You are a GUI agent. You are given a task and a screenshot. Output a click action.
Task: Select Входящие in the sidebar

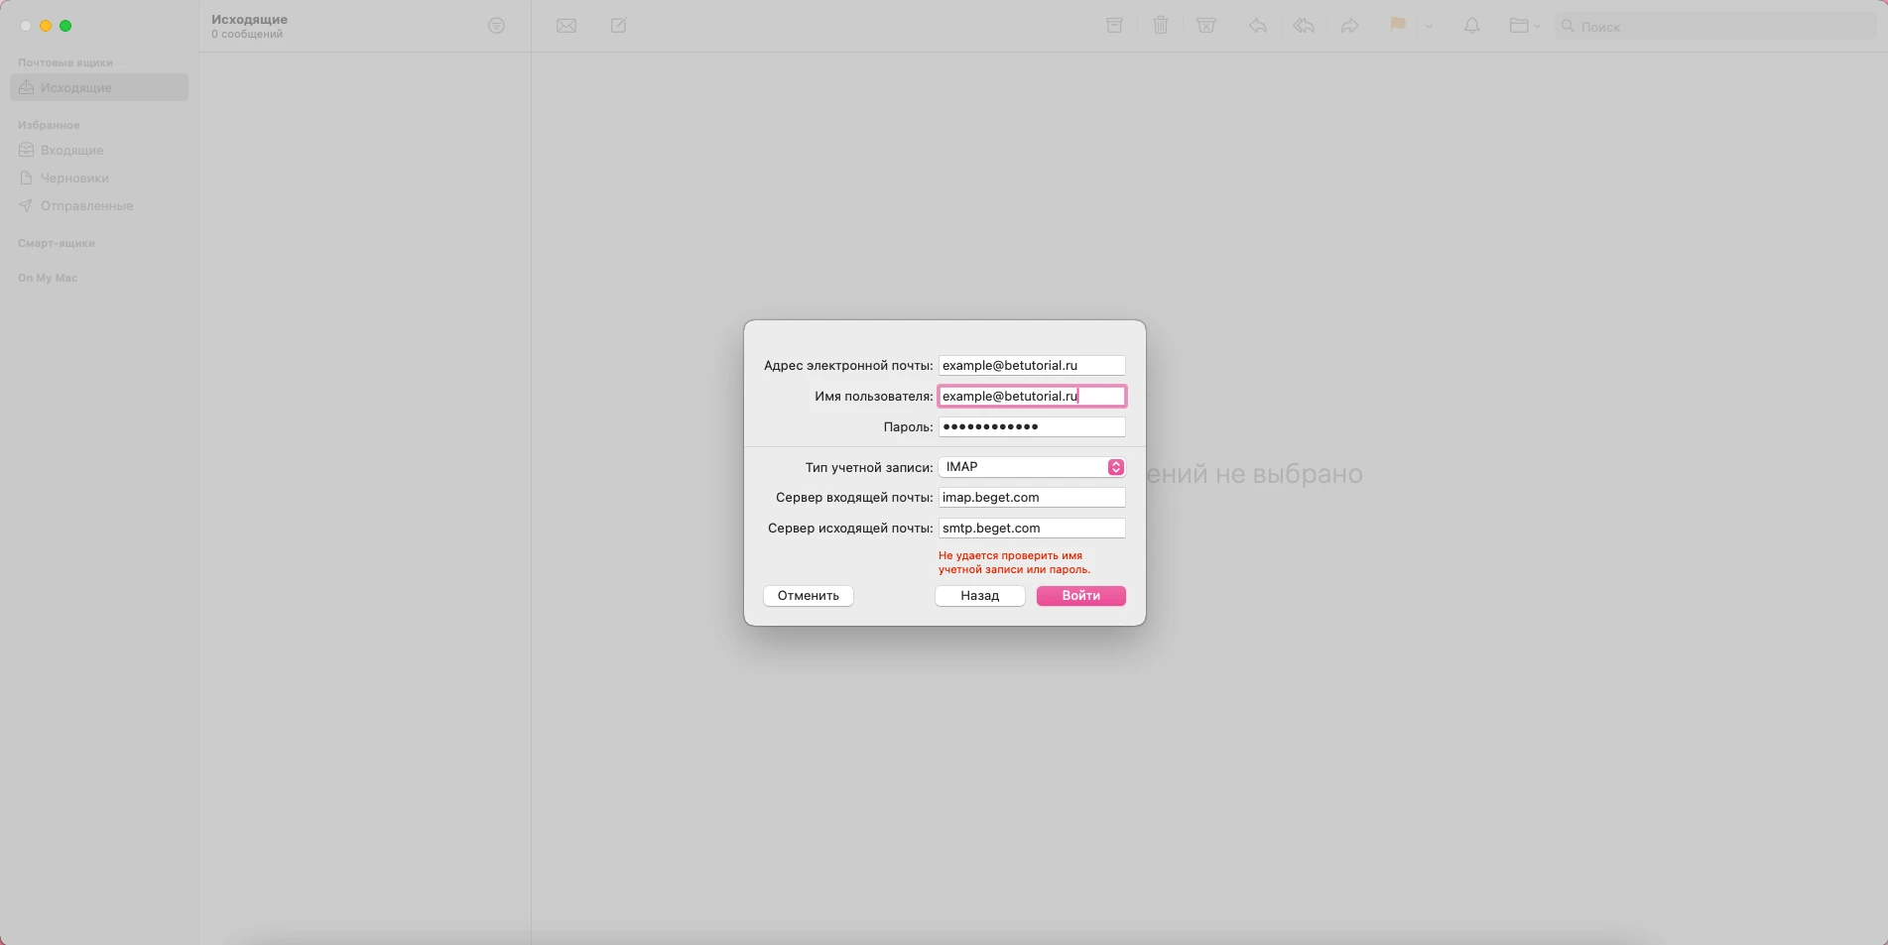pyautogui.click(x=71, y=151)
